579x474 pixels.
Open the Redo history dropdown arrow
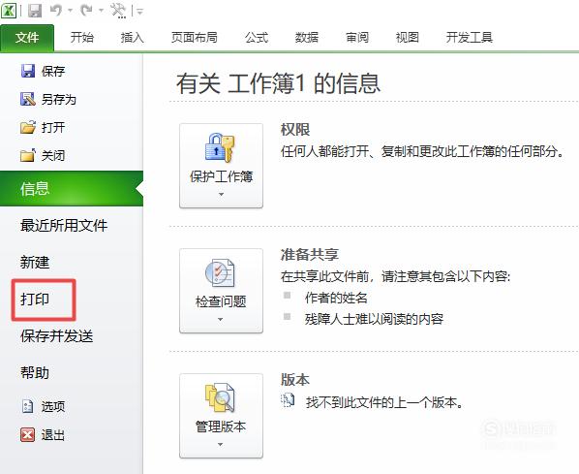101,11
